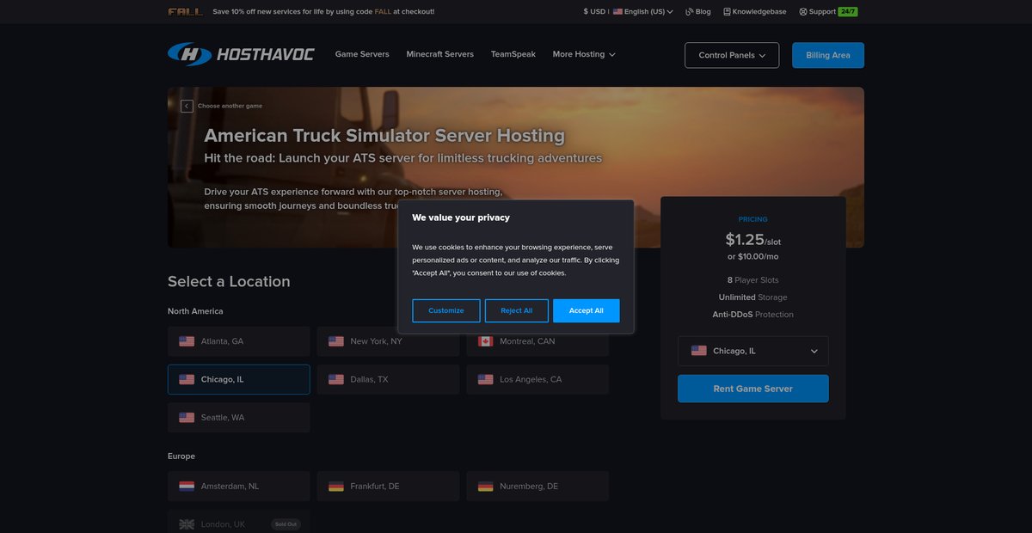Go to Minecraft Servers
Viewport: 1032px width, 533px height.
[x=440, y=54]
